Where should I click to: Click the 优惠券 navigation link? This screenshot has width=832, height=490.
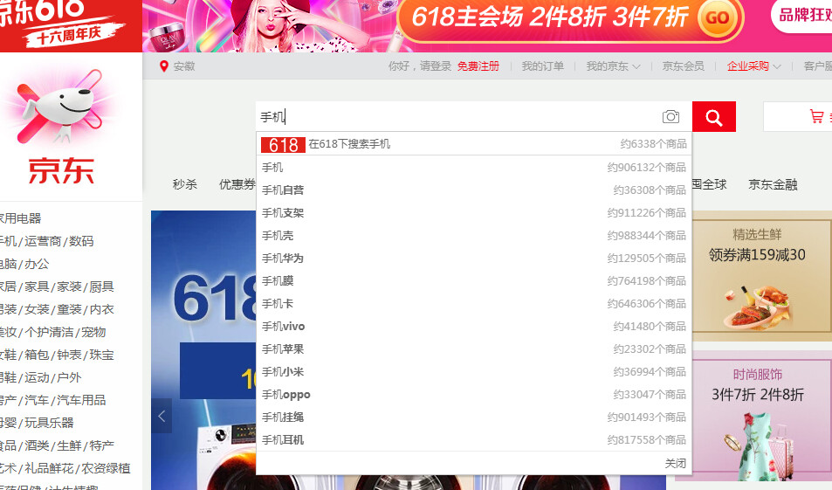(237, 184)
